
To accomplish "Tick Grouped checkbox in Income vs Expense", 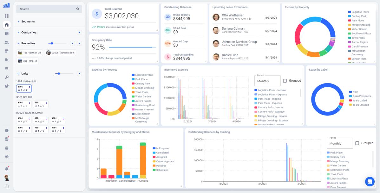I will [x=285, y=81].
